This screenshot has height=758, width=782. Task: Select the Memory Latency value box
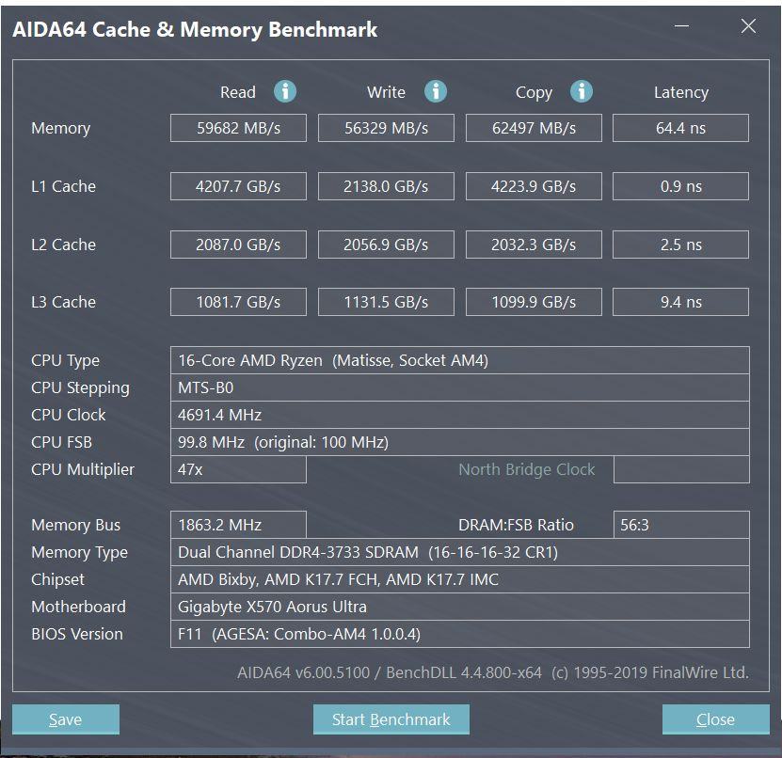[680, 128]
